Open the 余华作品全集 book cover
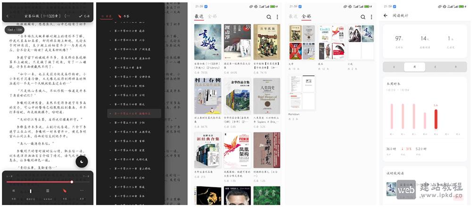Viewport: 472px width, 208px height. [237, 96]
